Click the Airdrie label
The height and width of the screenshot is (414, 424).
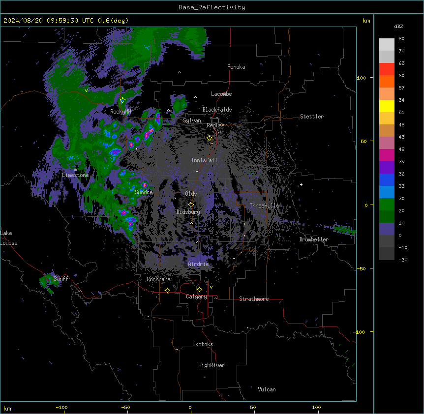click(199, 264)
